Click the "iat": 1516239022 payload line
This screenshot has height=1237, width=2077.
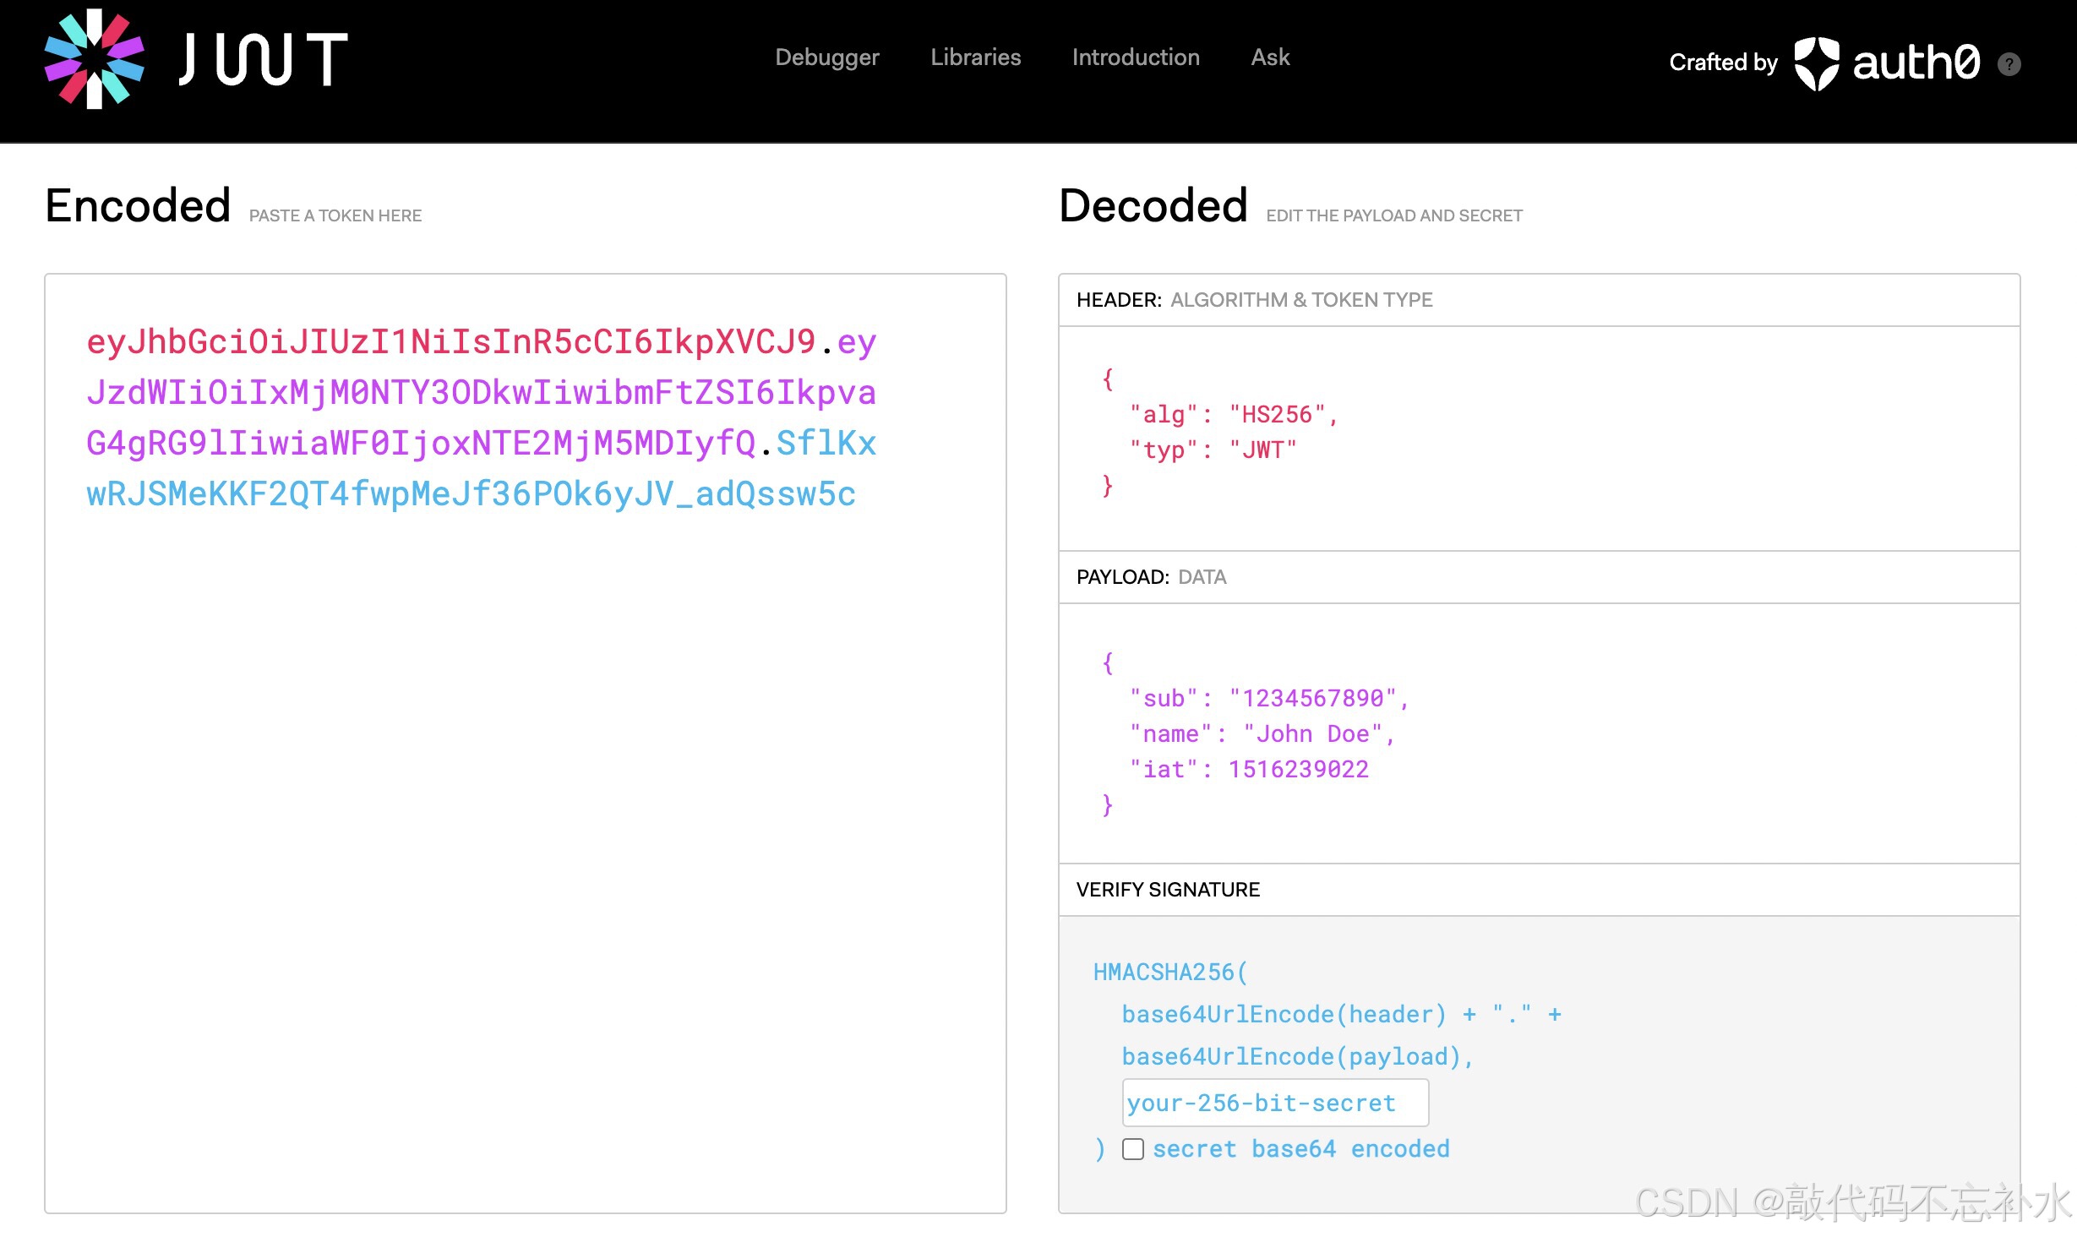click(x=1249, y=769)
